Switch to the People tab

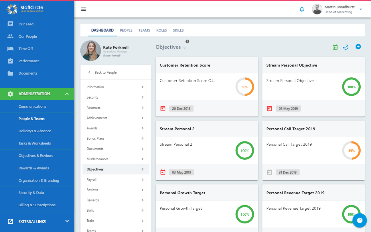coord(126,30)
